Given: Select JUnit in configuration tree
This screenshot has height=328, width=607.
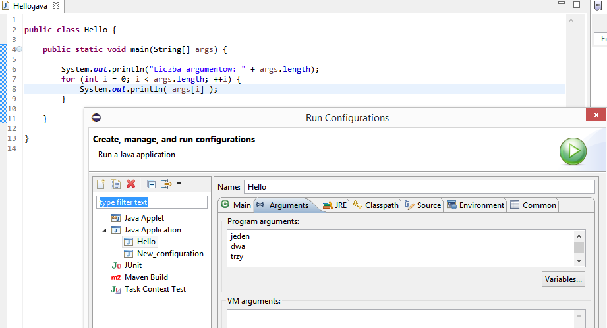Looking at the screenshot, I should click(x=132, y=265).
